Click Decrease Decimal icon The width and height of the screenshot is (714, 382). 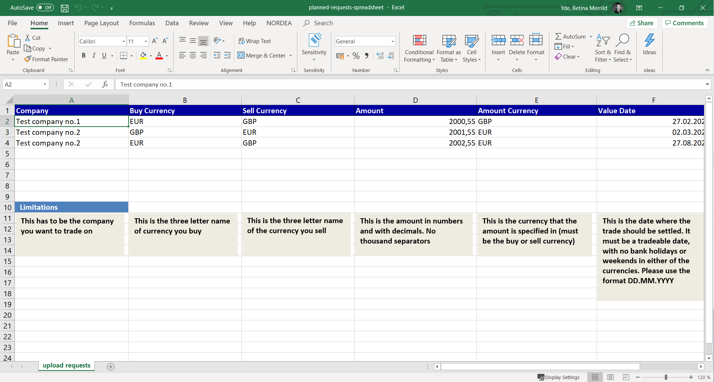(x=391, y=56)
